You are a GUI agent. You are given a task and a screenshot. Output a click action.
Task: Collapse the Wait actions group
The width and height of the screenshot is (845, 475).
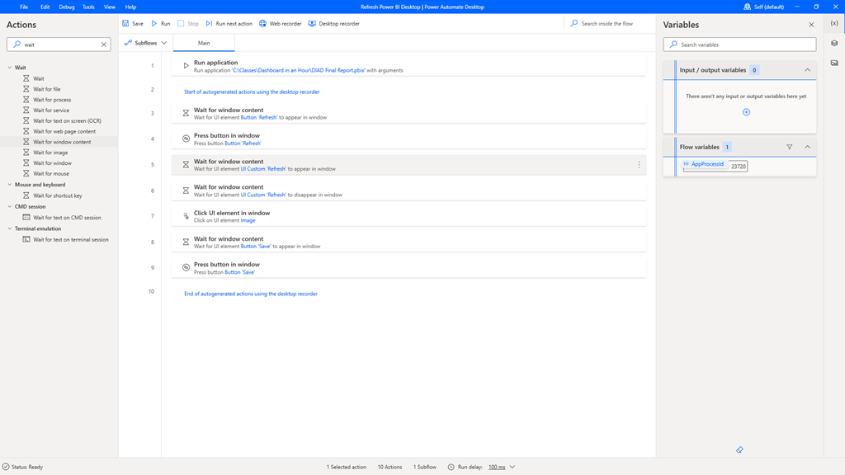pos(10,68)
